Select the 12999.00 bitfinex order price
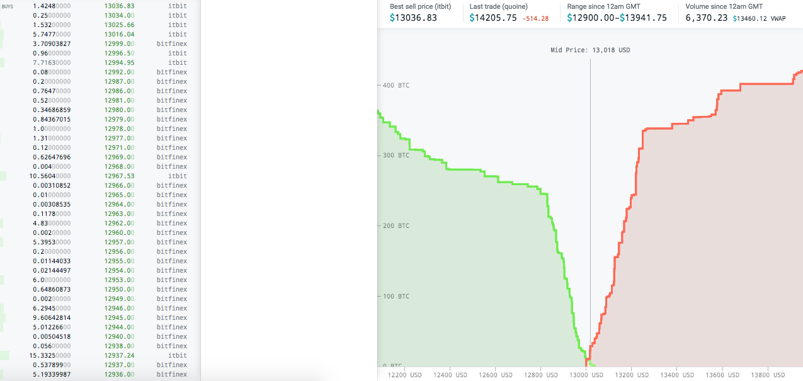Image resolution: width=803 pixels, height=381 pixels. 119,43
